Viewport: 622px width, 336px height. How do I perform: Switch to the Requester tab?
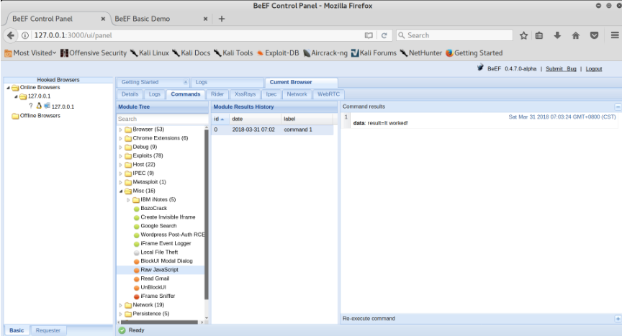(48, 330)
